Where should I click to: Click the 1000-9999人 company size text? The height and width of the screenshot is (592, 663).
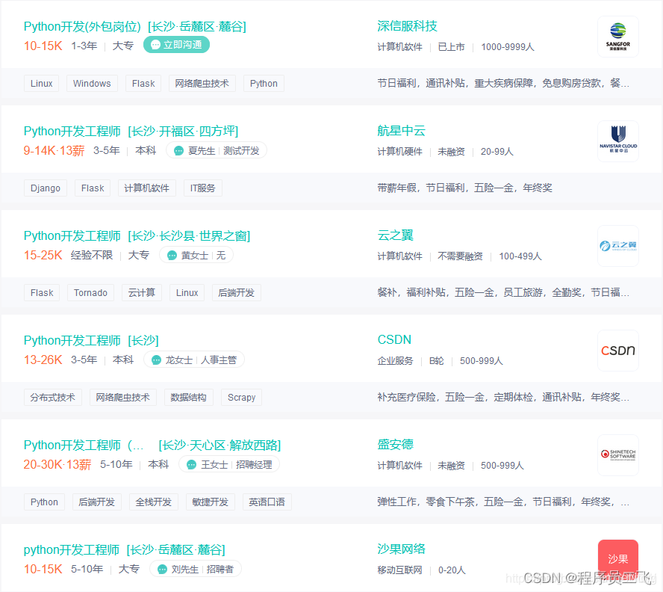(x=508, y=46)
